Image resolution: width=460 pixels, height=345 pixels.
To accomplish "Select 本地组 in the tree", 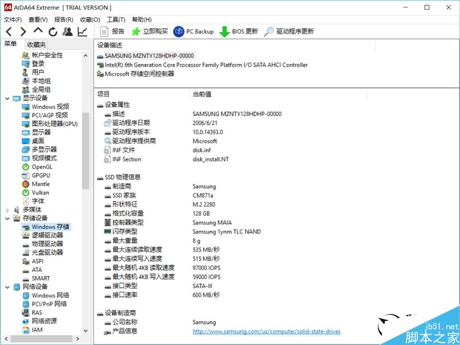I will [36, 81].
